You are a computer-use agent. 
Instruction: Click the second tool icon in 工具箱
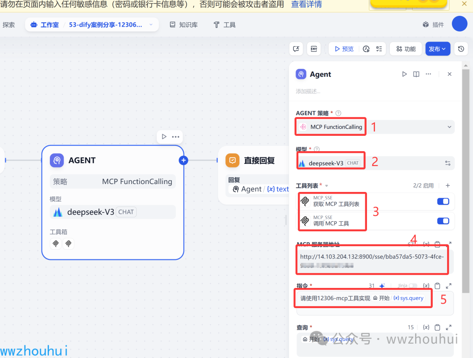click(x=68, y=244)
